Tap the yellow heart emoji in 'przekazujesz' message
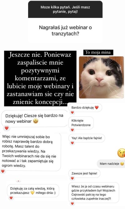This screenshot has width=125, height=209. 32,193
